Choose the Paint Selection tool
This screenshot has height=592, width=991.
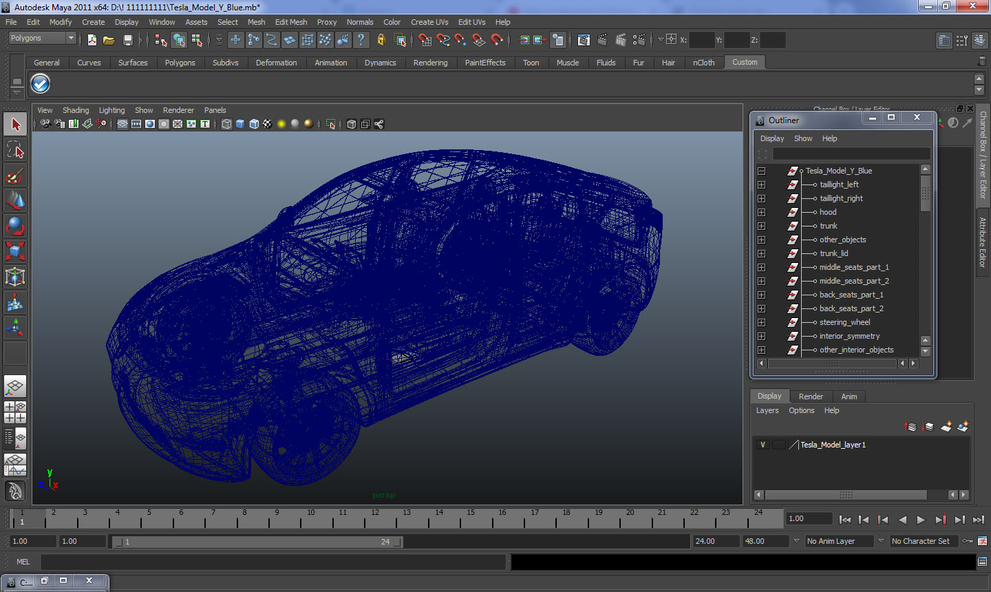(x=15, y=176)
